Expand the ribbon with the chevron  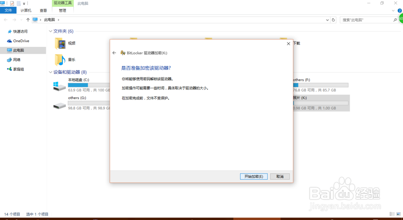393,10
